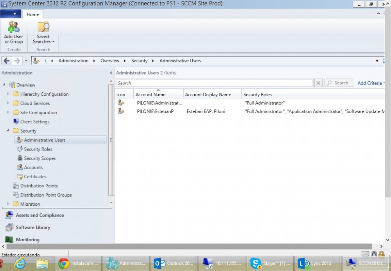Click the navigation tree vertical scrollbar
This screenshot has width=391, height=271.
pyautogui.click(x=111, y=140)
